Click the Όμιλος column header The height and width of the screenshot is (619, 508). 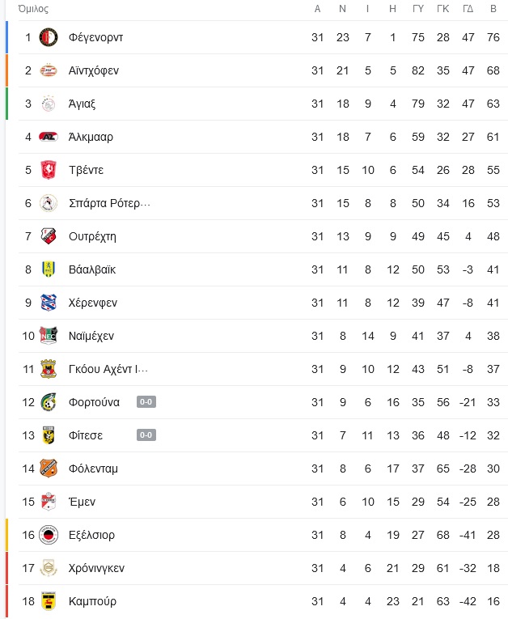click(33, 9)
